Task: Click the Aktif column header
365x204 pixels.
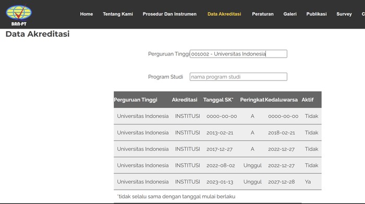Action: click(x=308, y=100)
